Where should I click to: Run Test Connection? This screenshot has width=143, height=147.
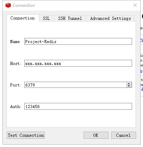coord(26,135)
